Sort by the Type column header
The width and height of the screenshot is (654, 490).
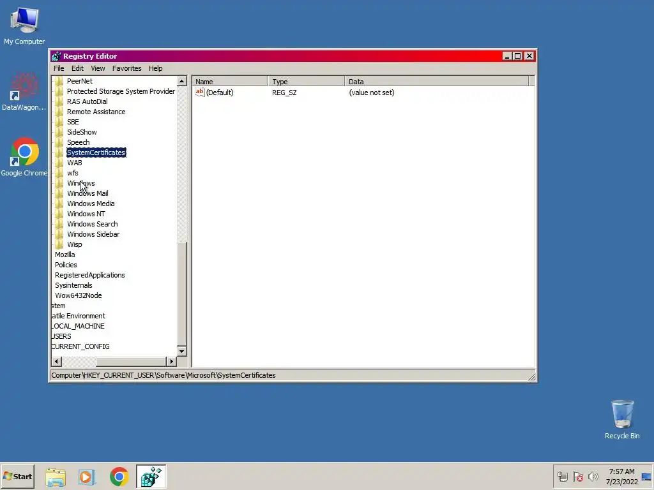click(x=307, y=82)
